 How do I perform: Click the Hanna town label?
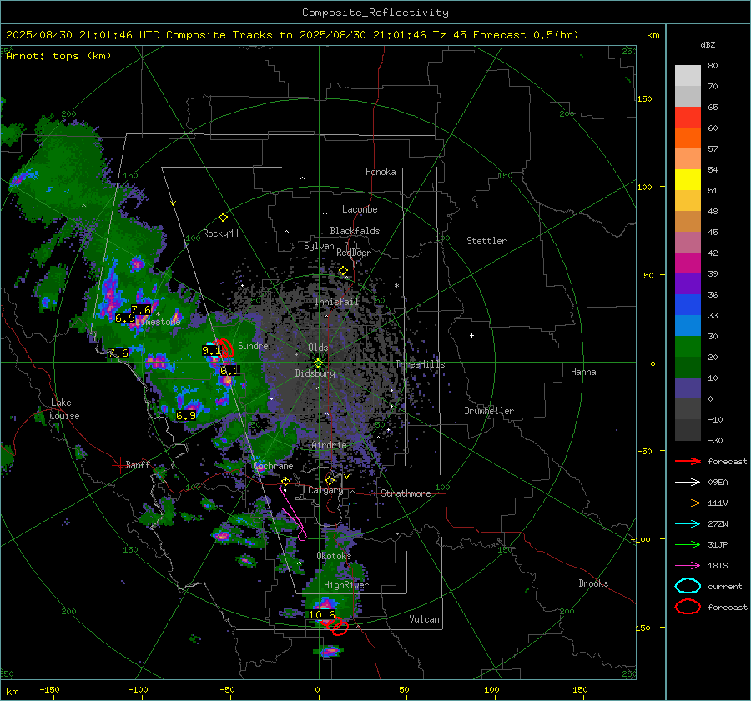[583, 372]
